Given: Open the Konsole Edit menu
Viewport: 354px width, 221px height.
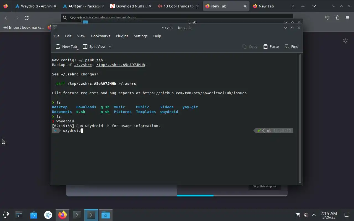Looking at the screenshot, I should coord(68,36).
